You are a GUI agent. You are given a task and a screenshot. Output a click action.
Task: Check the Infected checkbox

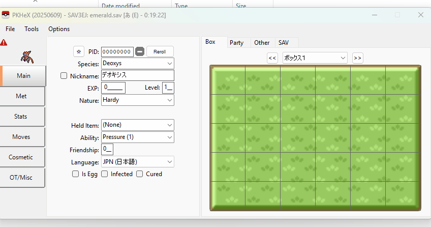click(105, 174)
